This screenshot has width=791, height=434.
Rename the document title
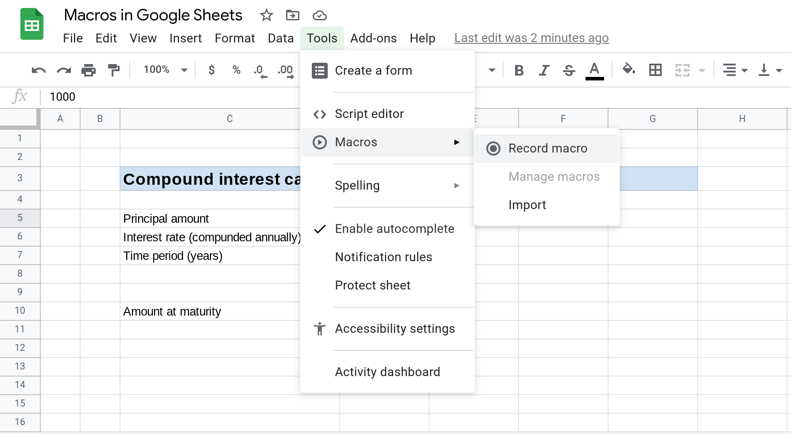tap(153, 15)
